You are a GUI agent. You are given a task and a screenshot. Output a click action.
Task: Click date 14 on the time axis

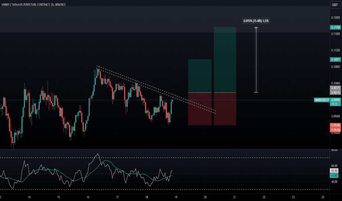click(29, 197)
